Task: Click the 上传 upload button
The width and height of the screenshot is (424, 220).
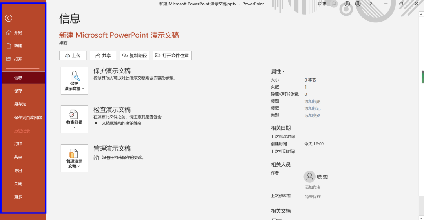Action: point(73,55)
